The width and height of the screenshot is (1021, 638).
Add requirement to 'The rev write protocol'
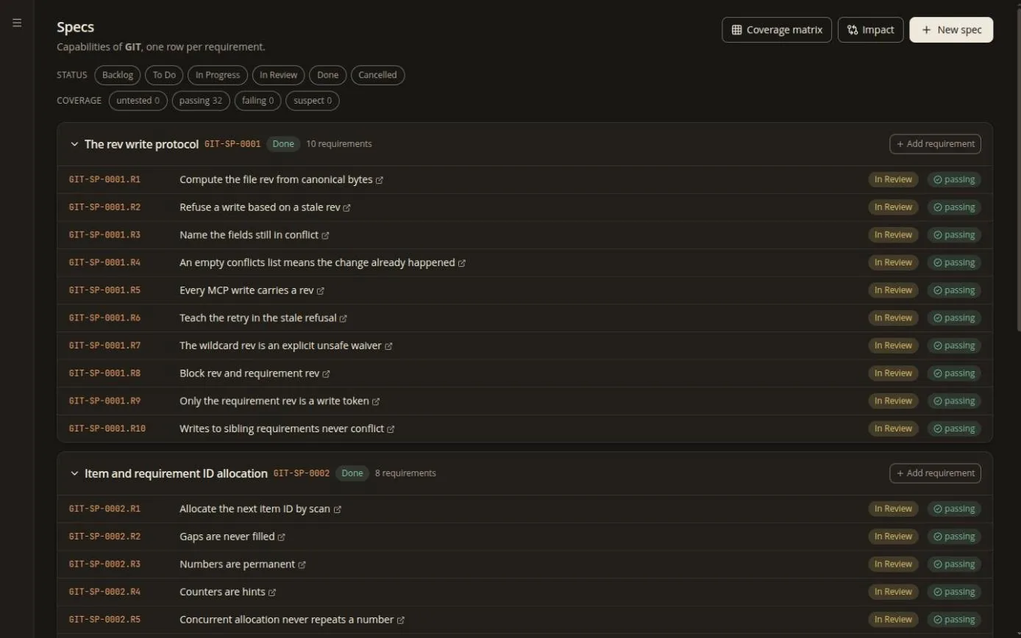coord(935,144)
